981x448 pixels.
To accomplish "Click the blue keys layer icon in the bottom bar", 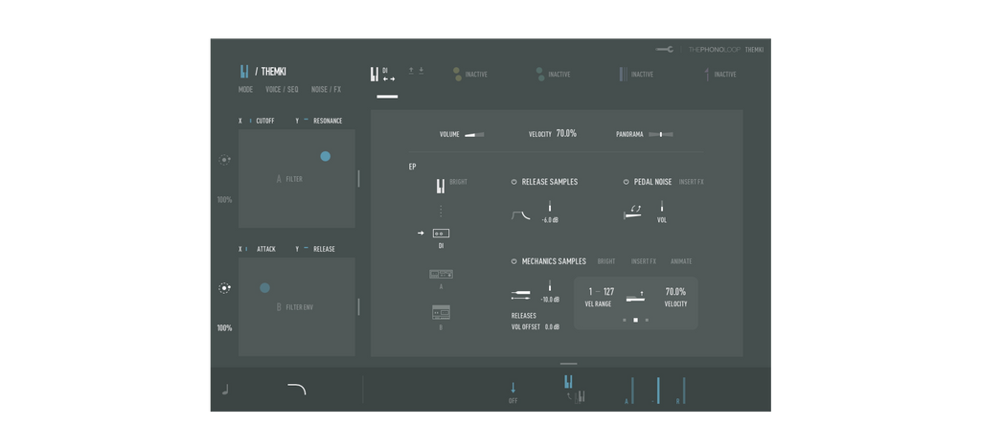I will [569, 382].
